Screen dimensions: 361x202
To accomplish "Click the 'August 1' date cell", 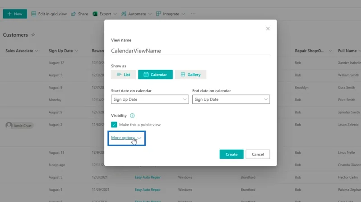I will pos(55,189).
